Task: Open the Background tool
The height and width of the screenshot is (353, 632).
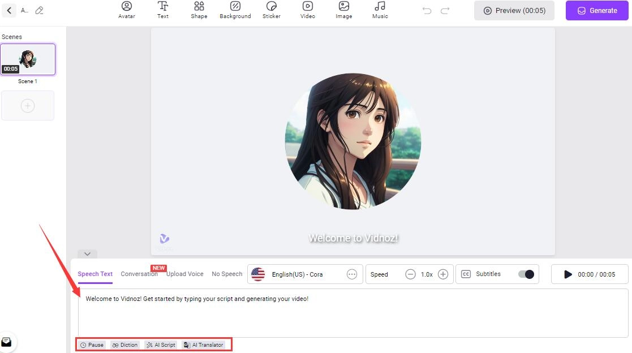Action: pyautogui.click(x=235, y=10)
